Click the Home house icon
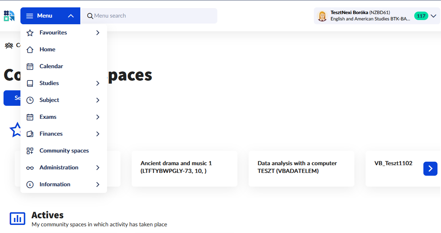Screen dimensions: 441x233 click(x=30, y=50)
